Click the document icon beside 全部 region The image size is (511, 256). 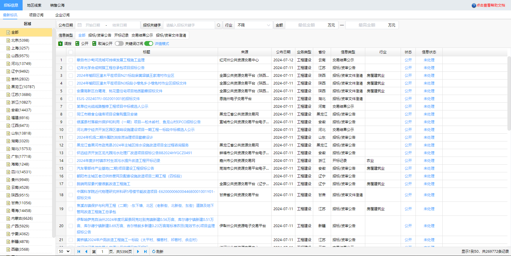[8, 32]
